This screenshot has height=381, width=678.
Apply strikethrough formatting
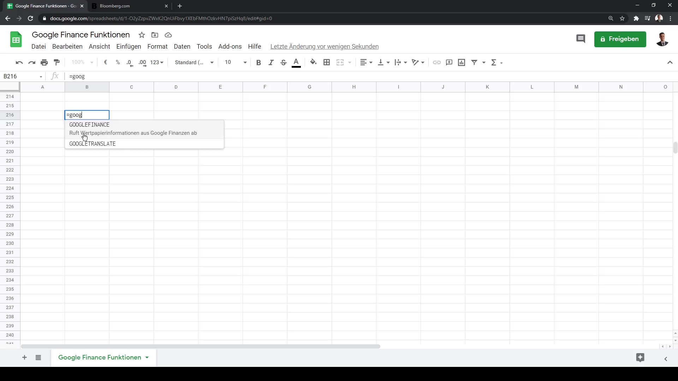pyautogui.click(x=284, y=62)
